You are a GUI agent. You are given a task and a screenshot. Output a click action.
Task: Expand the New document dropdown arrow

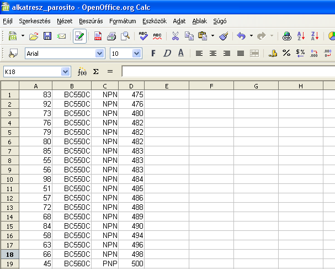(23, 36)
